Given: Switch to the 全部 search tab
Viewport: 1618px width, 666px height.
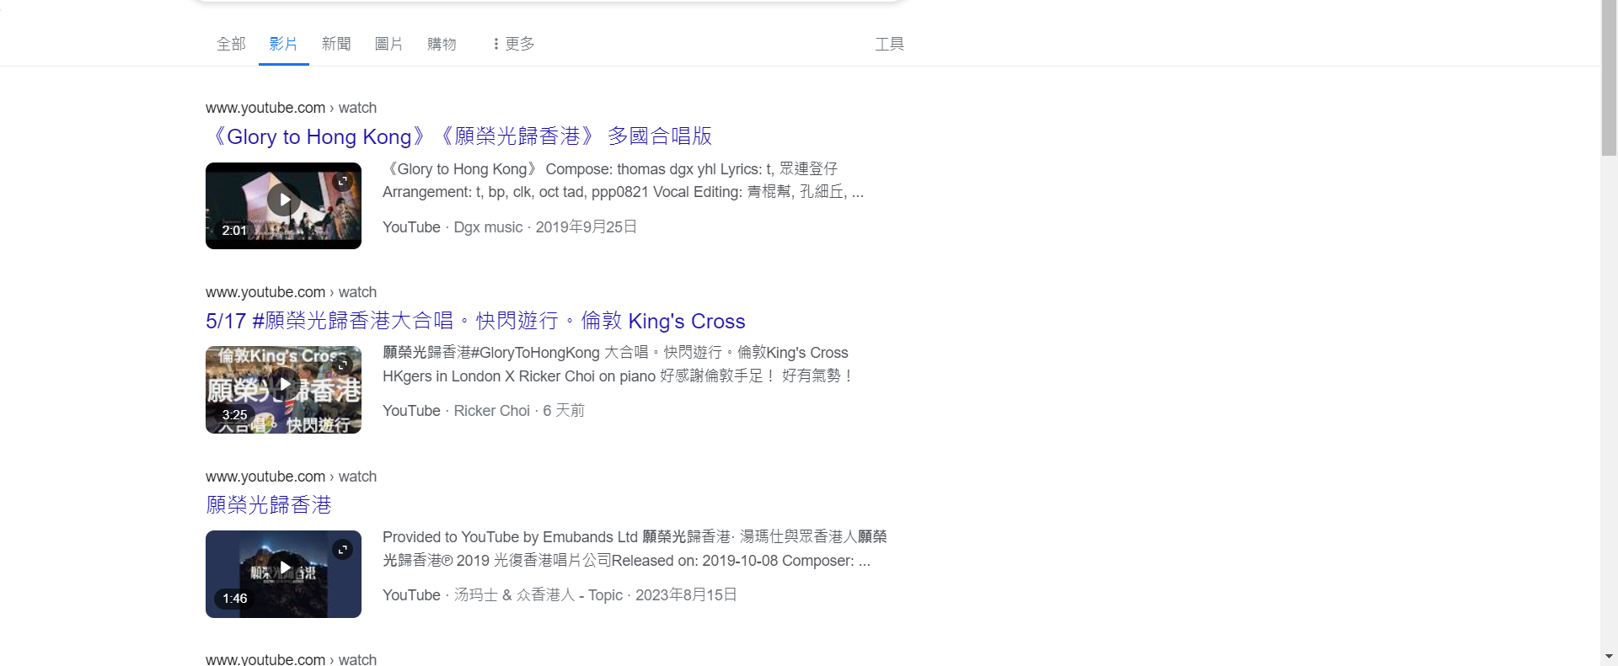Looking at the screenshot, I should [231, 44].
